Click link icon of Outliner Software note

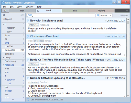click(x=28, y=78)
